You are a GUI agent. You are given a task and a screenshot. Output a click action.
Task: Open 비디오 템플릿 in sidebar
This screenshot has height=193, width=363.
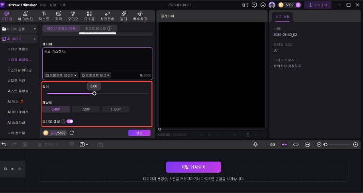[x=18, y=49]
